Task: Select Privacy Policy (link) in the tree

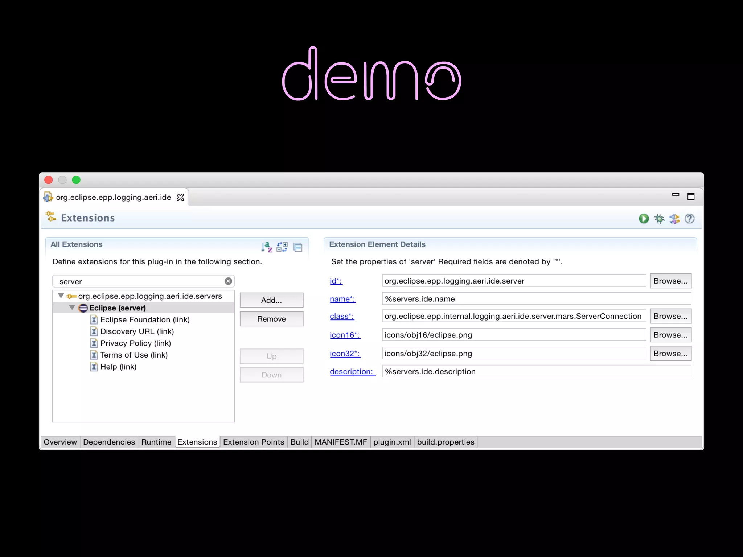Action: point(136,343)
